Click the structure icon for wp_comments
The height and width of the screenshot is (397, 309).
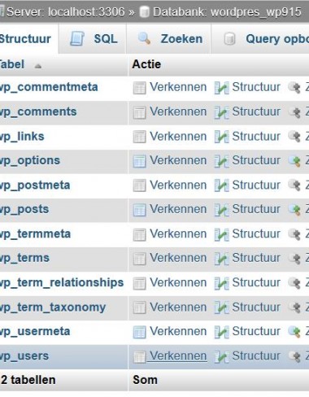pos(222,112)
